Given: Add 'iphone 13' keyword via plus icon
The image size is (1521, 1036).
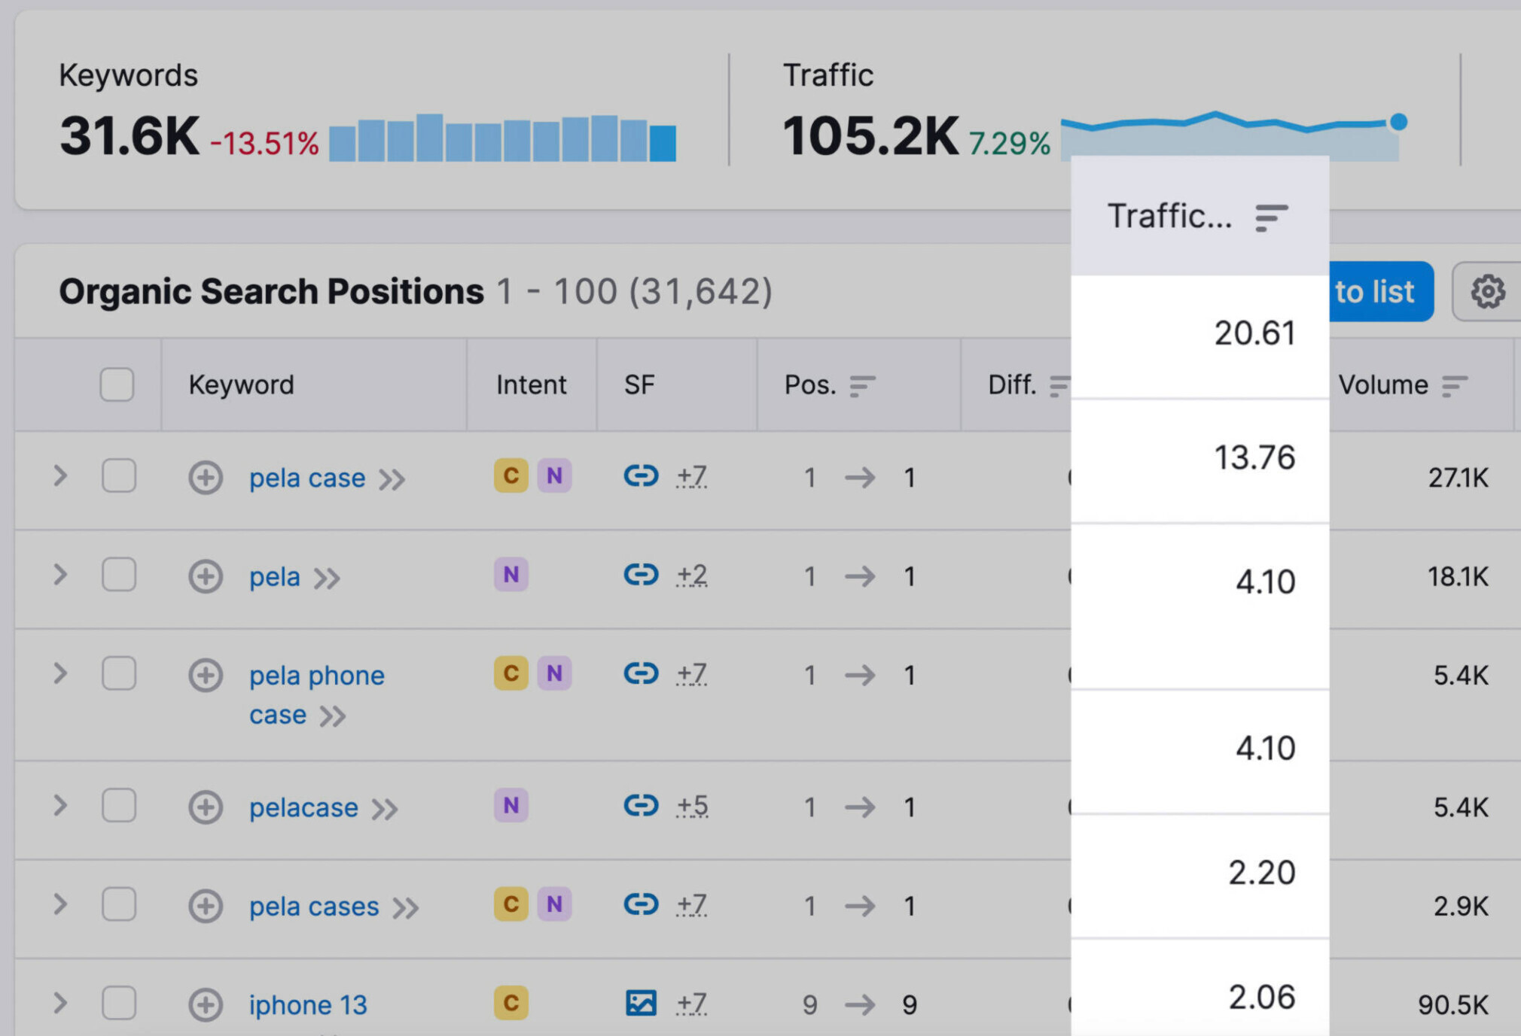Looking at the screenshot, I should pos(205,1004).
